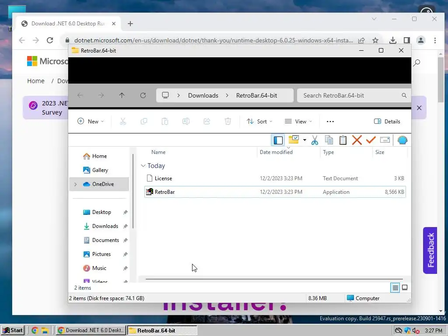Click the Paste icon in the Explorer command bar
The image size is (448, 336).
tap(165, 122)
